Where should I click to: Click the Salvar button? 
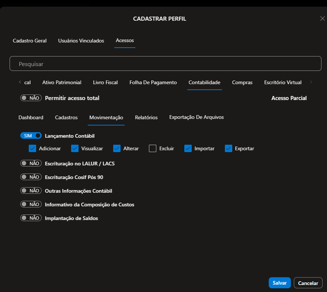(x=279, y=283)
